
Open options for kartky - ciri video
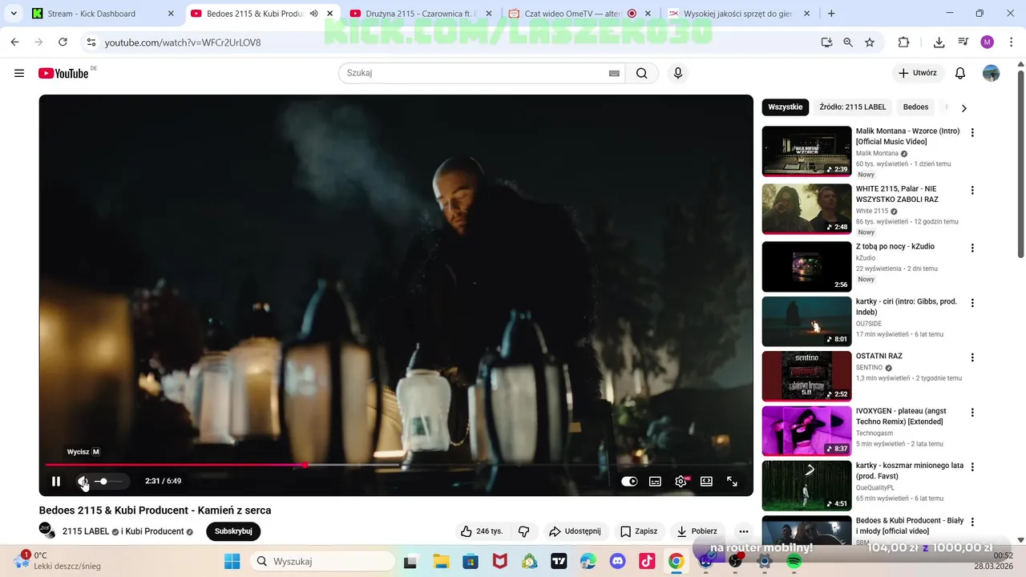[972, 304]
